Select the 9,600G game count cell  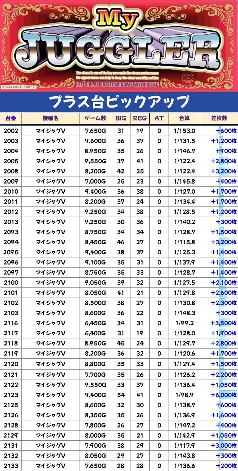click(95, 141)
